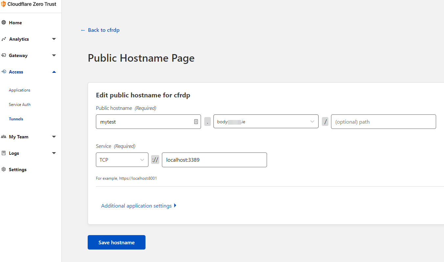
Task: Select Tunnels in the sidebar
Action: coord(16,119)
